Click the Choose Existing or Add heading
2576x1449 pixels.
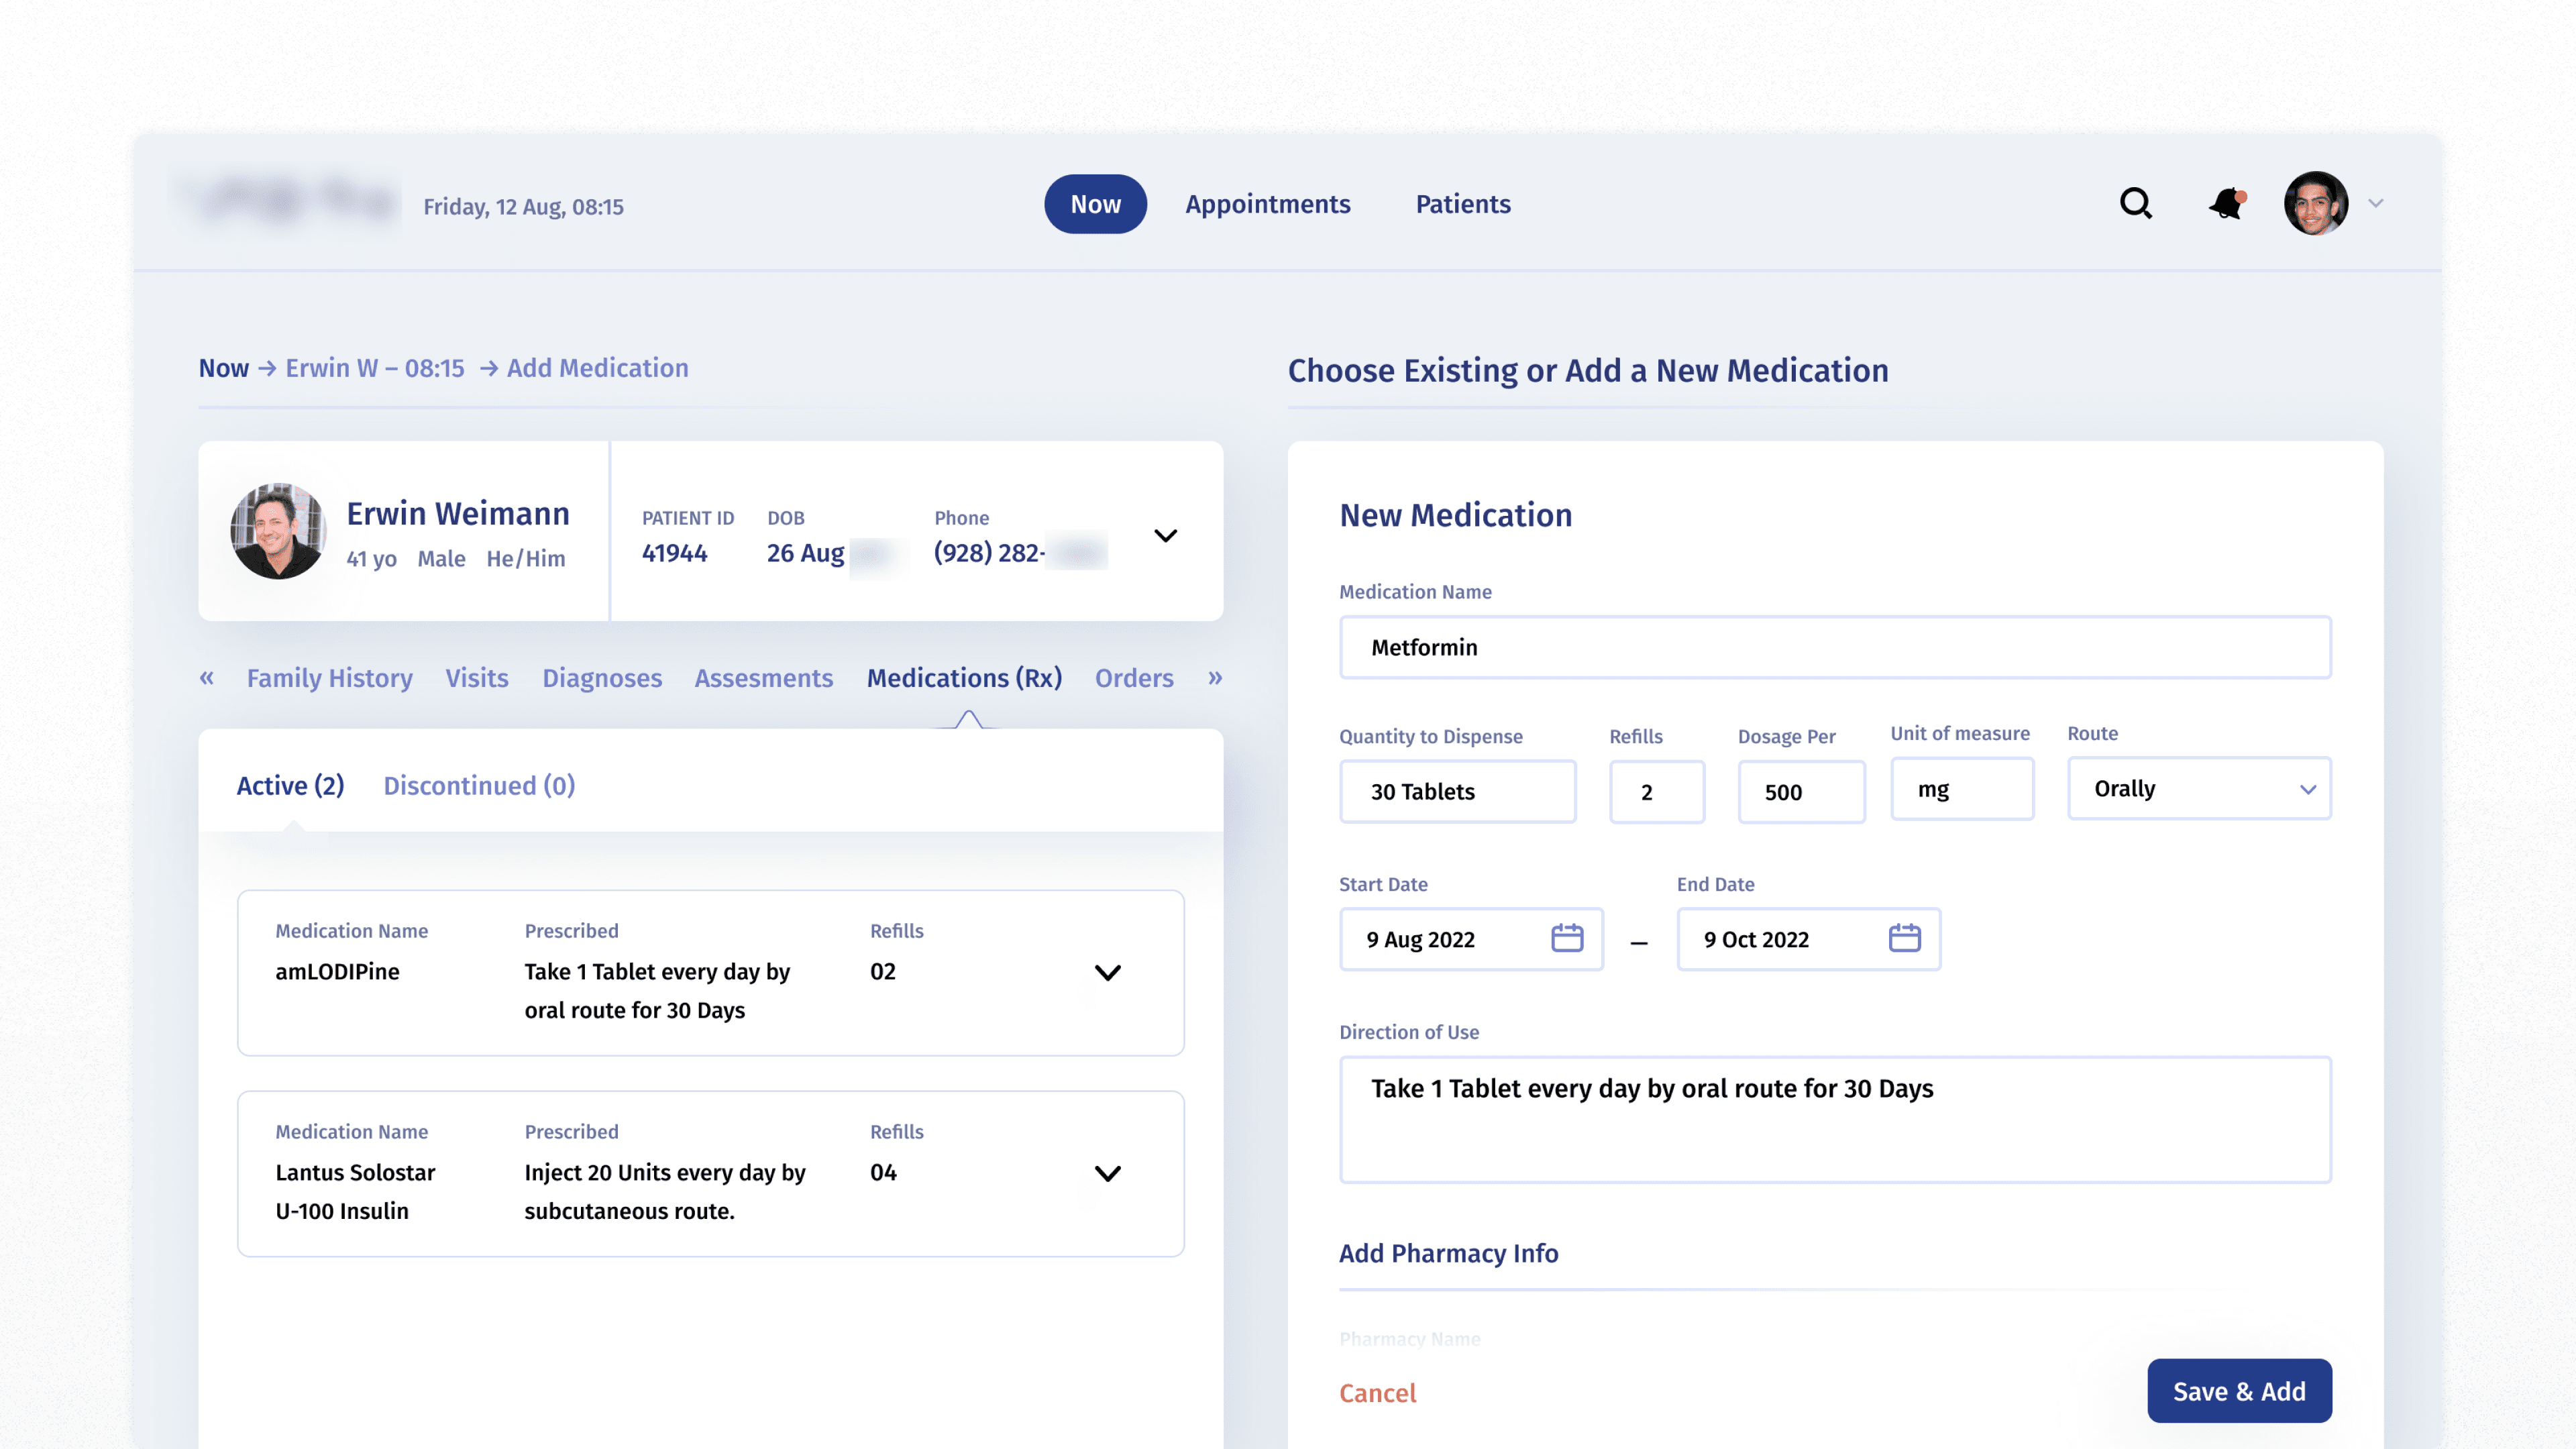[x=1588, y=371]
